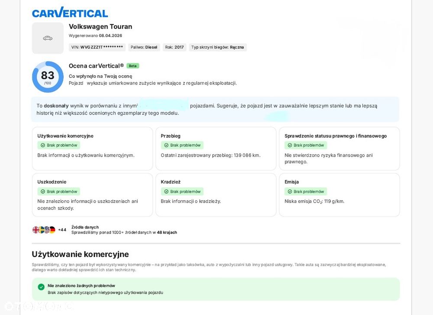Click 'Niska emisja CO2: 119 g/km' text

click(314, 201)
